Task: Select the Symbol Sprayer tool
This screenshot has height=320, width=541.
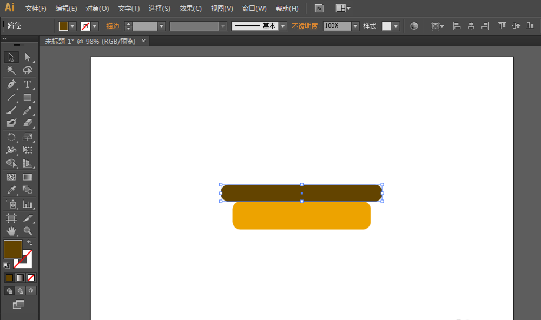Action: (11, 204)
